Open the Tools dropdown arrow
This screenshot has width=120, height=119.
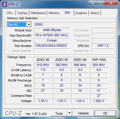coord(69,113)
